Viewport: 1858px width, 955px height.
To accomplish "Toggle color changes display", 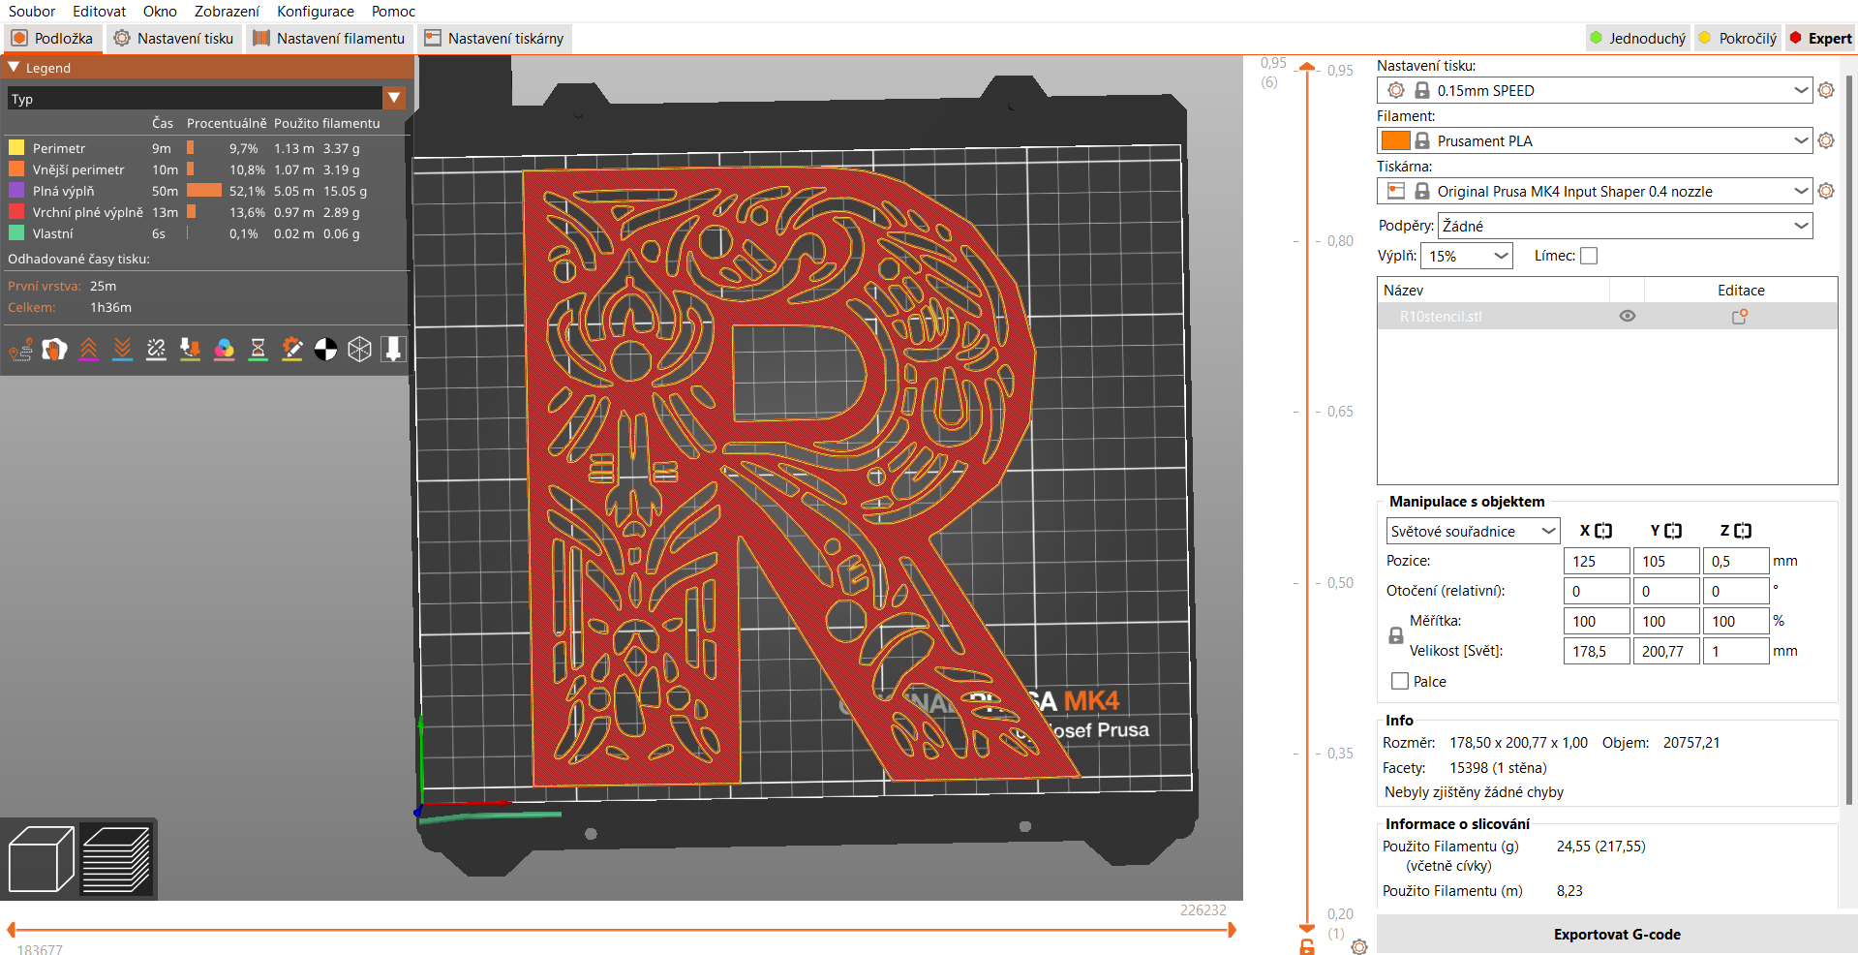I will tap(224, 350).
